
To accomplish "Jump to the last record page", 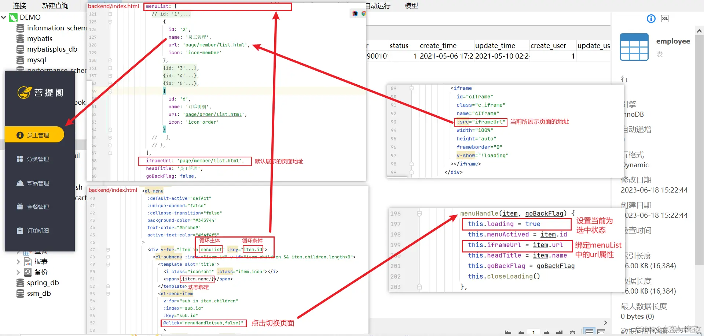I will pos(559,332).
